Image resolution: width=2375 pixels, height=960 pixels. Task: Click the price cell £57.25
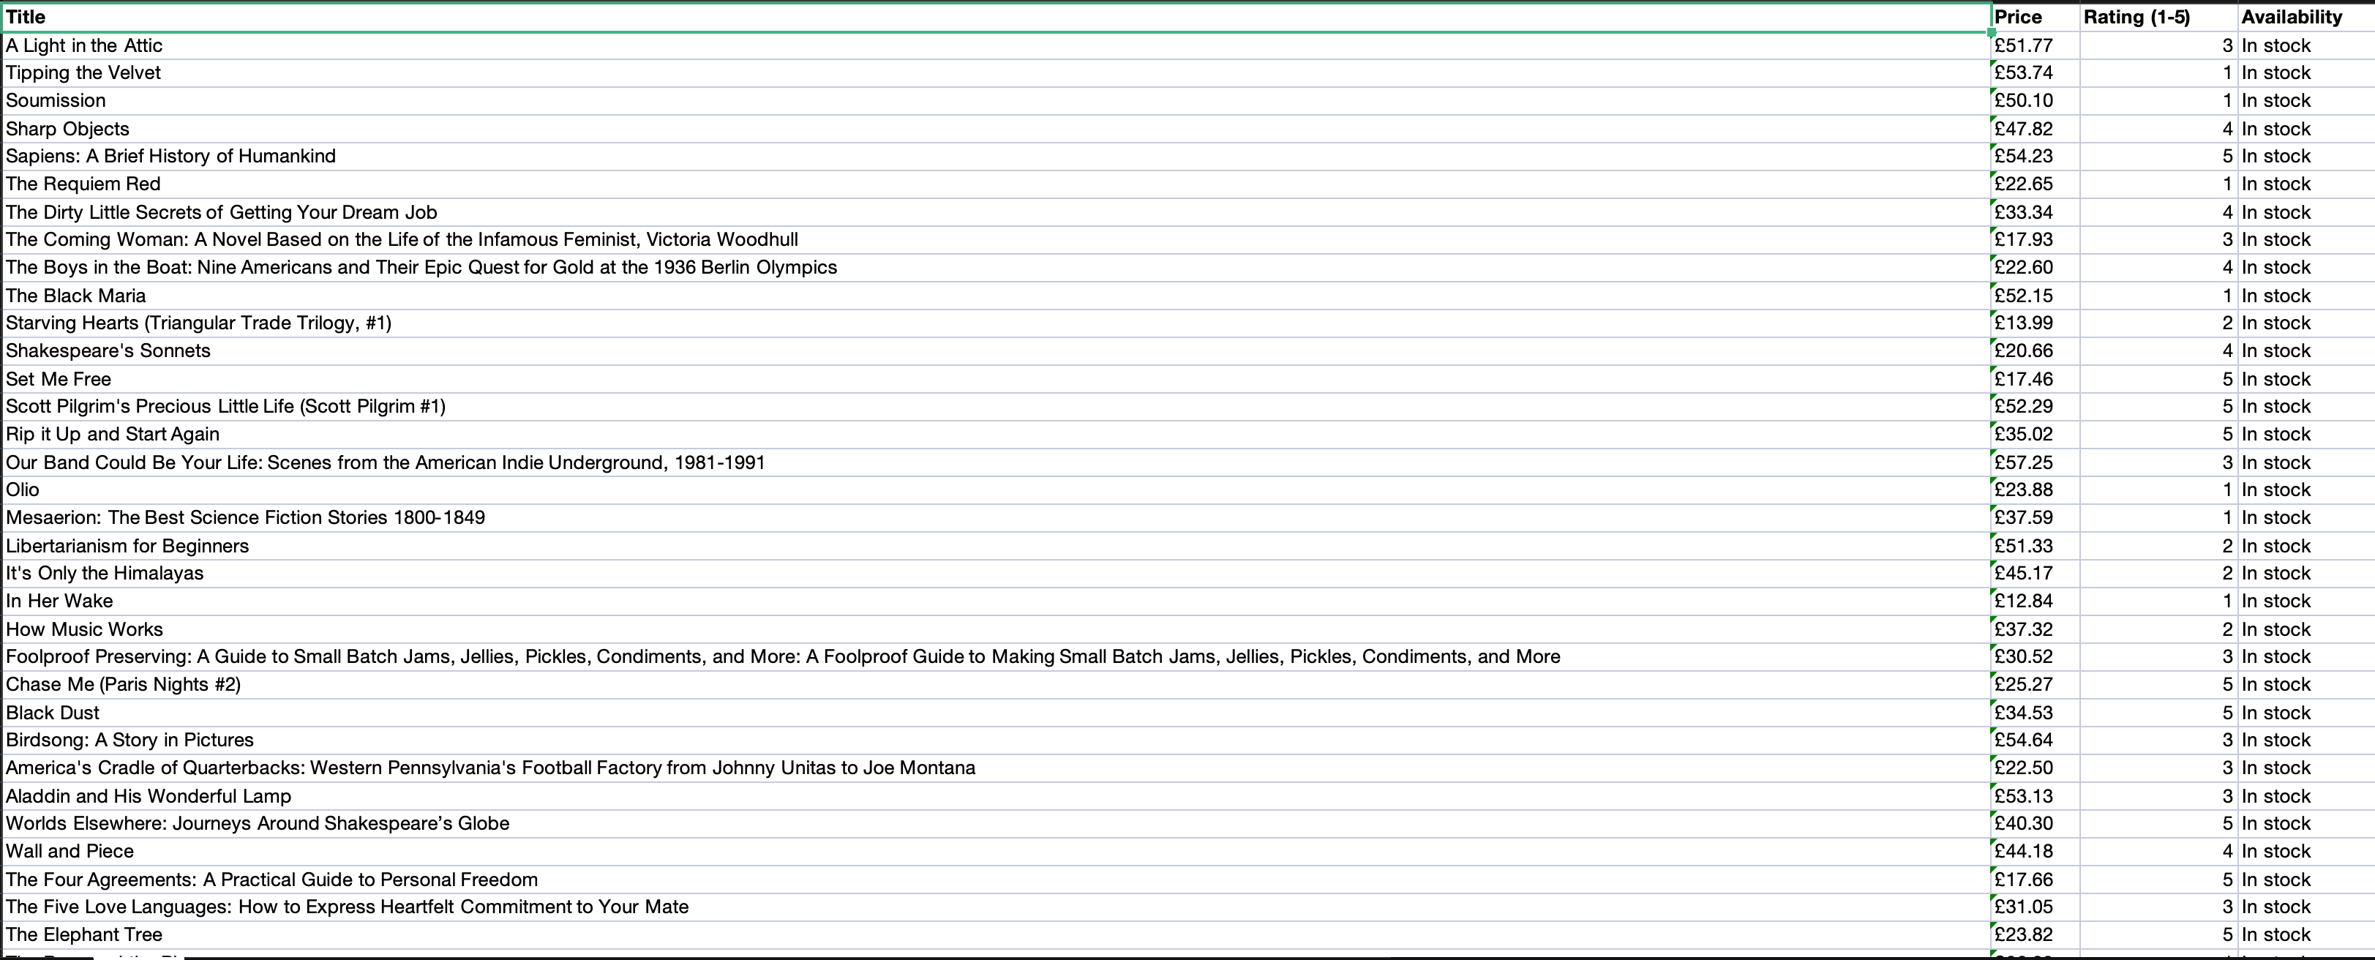pyautogui.click(x=2035, y=463)
